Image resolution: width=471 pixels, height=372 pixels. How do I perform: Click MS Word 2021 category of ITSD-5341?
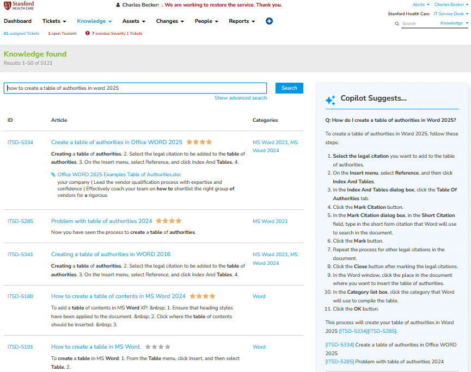click(x=270, y=255)
